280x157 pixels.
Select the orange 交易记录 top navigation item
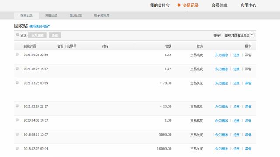tap(191, 5)
